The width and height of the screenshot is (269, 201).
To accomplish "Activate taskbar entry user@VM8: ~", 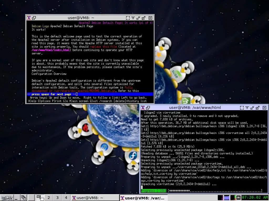I will (95, 198).
